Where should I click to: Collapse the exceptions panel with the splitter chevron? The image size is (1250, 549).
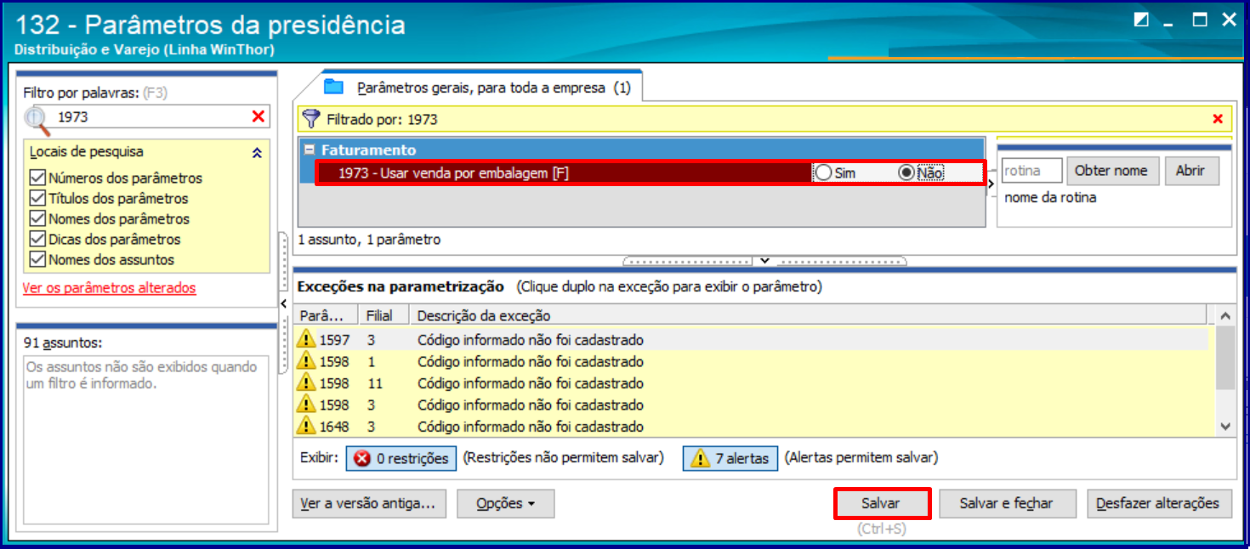[764, 261]
